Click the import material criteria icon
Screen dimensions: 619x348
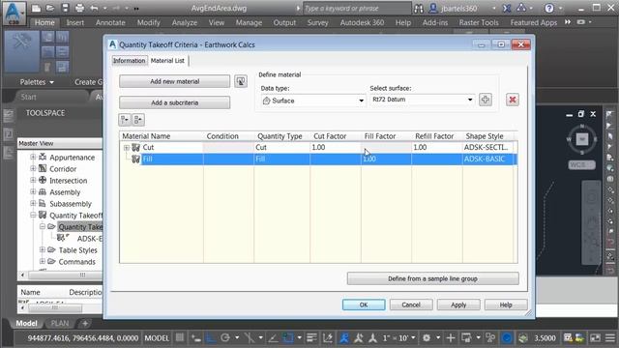[x=241, y=81]
